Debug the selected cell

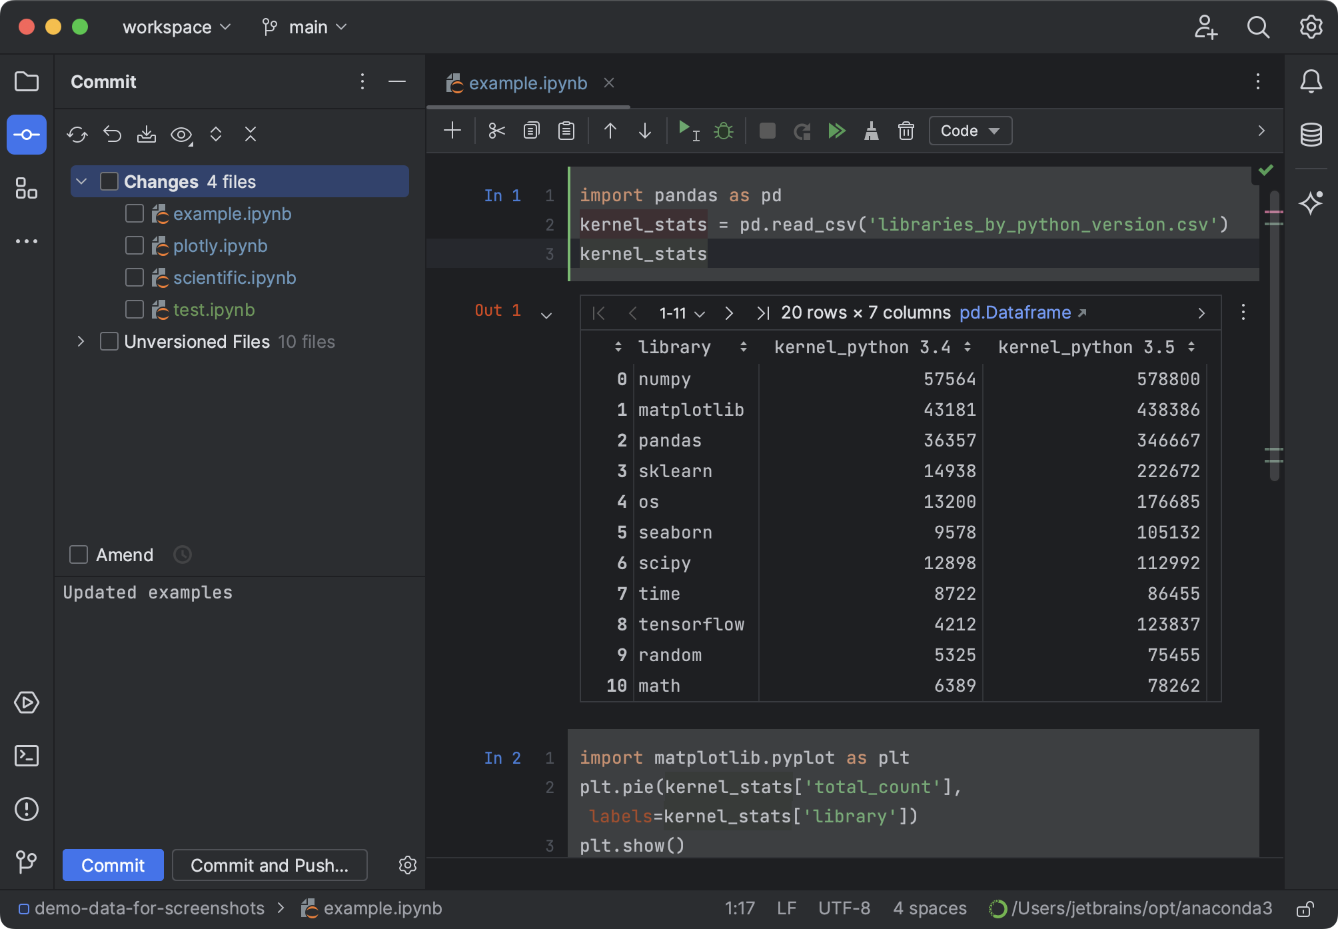(x=724, y=131)
